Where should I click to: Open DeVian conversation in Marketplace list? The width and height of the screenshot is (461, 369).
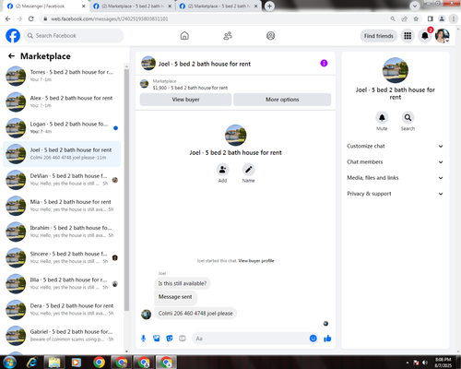click(62, 180)
